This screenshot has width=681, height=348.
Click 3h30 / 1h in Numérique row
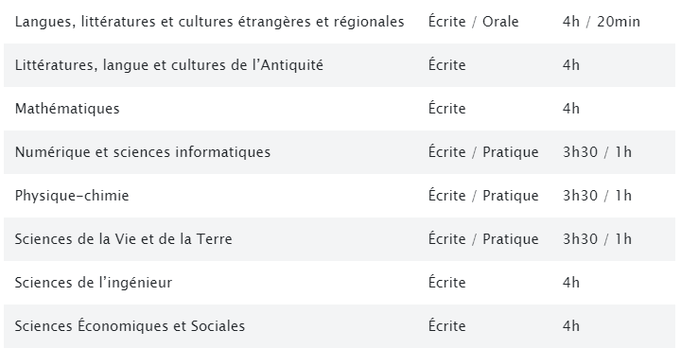coord(597,152)
